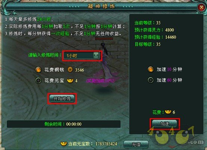Click the gold ingot icon beside 花费 6

168,112
